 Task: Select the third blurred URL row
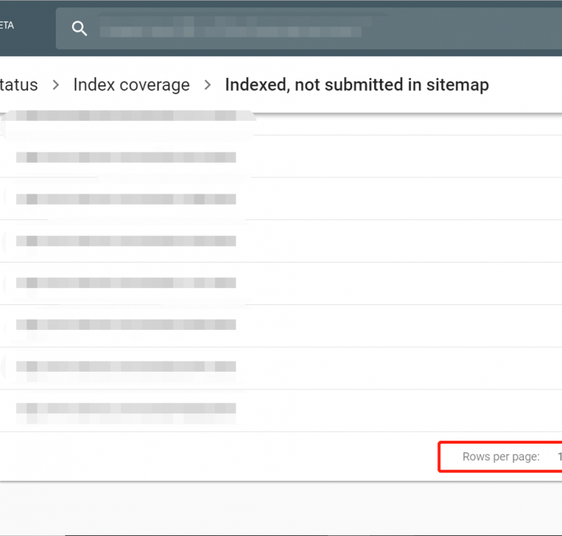[x=126, y=199]
